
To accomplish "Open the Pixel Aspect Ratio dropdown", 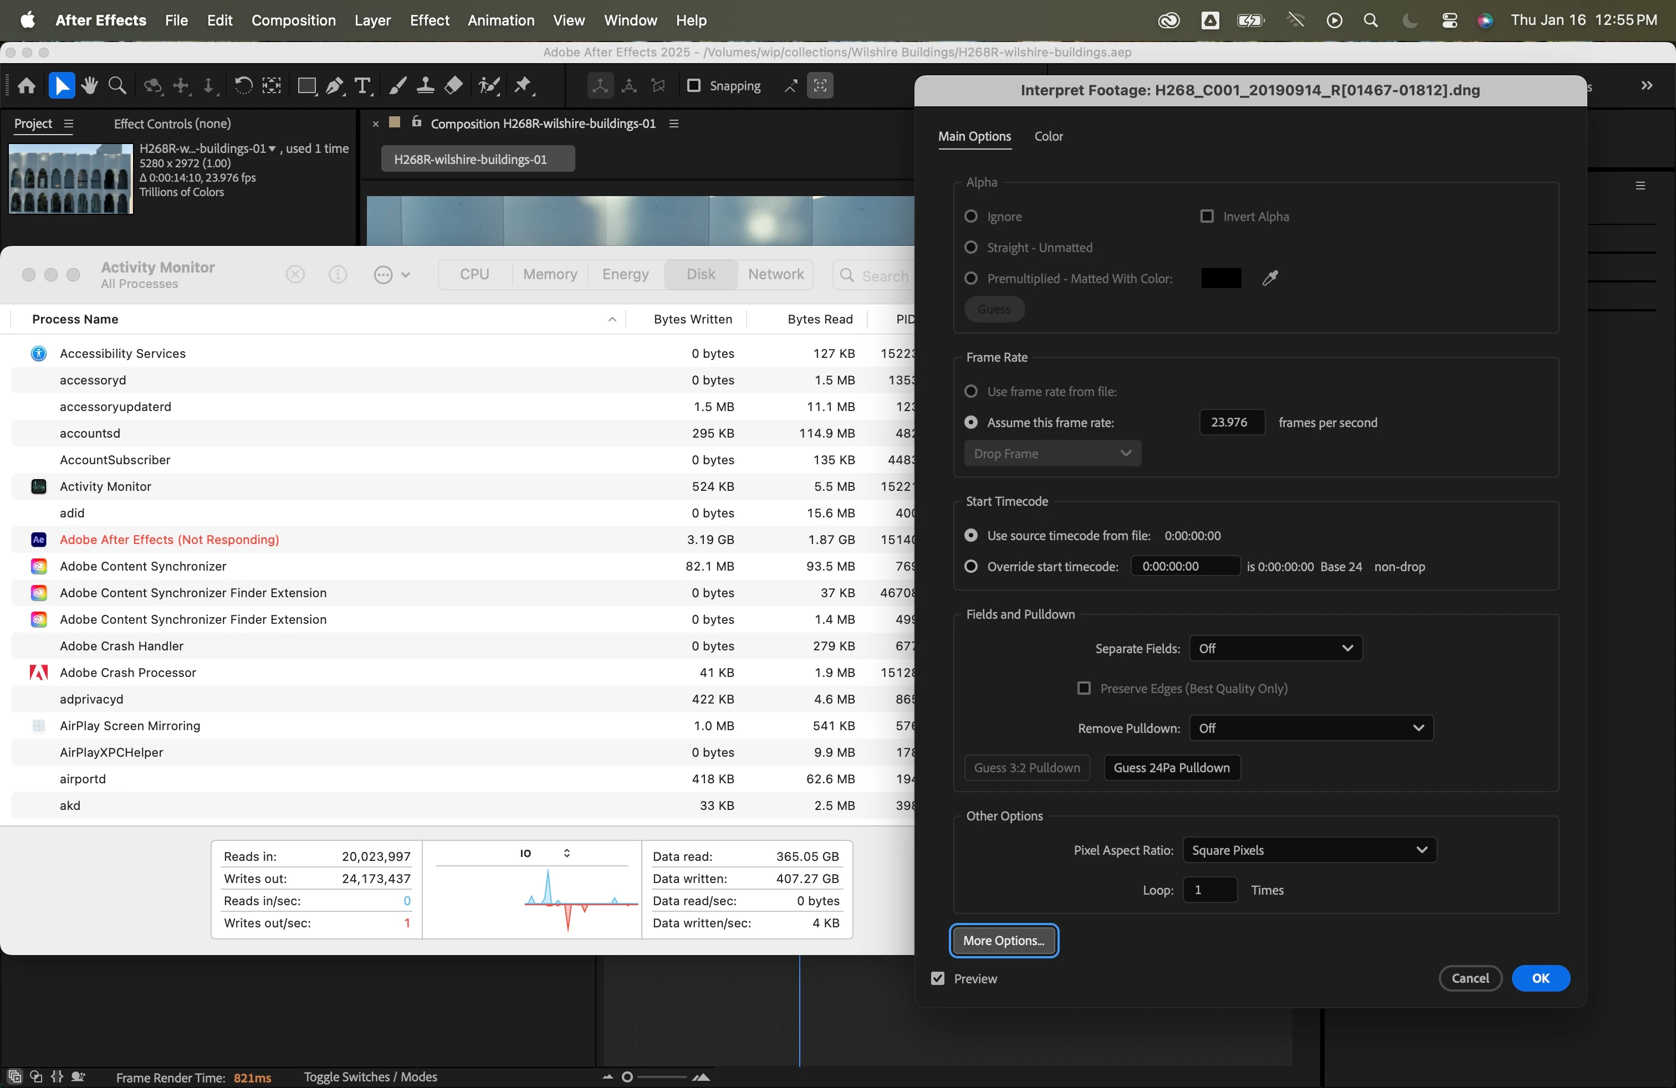I will point(1309,850).
